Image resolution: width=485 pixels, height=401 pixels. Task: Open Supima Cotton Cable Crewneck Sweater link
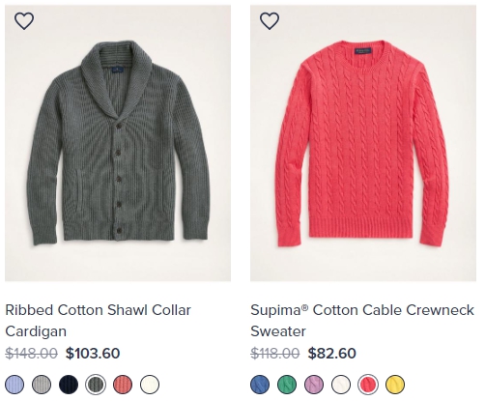click(362, 321)
